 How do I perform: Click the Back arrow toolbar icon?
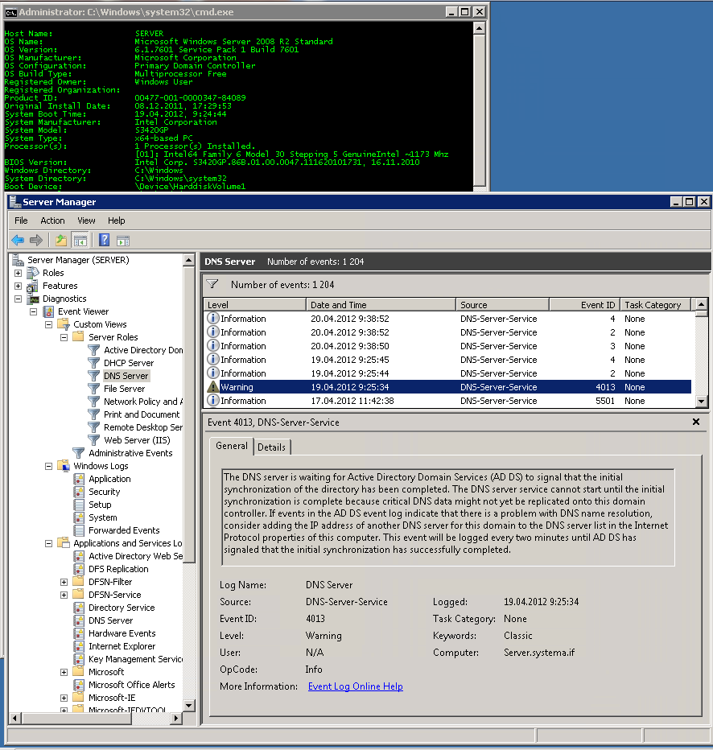(x=18, y=240)
